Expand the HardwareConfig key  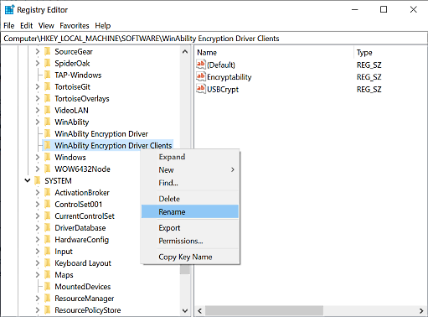pyautogui.click(x=38, y=239)
